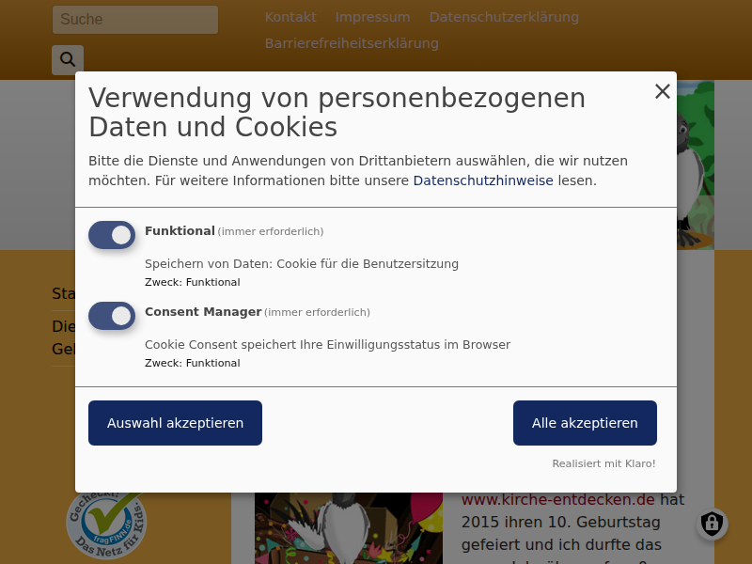The width and height of the screenshot is (752, 564).
Task: Click the magnifying glass search button
Action: click(68, 60)
